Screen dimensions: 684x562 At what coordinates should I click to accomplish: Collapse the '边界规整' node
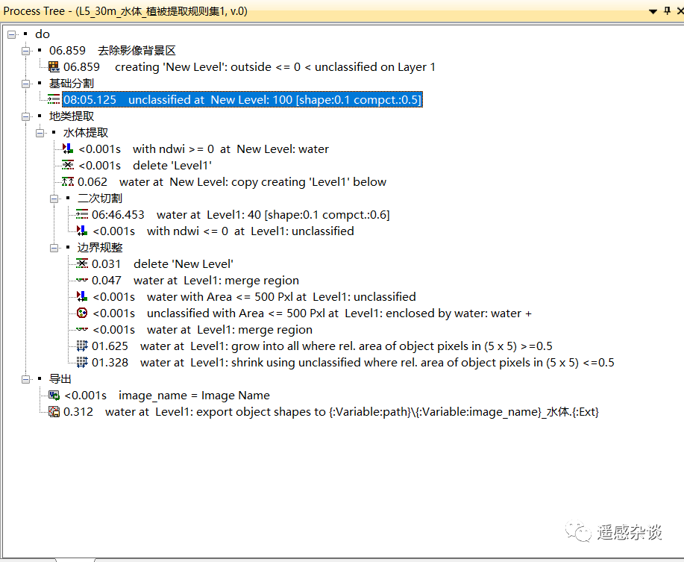pyautogui.click(x=54, y=248)
